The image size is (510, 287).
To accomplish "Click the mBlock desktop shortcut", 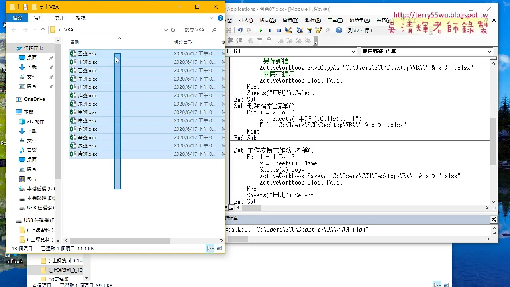I will pos(15,258).
